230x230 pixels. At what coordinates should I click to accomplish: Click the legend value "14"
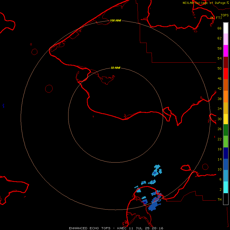(220, 159)
